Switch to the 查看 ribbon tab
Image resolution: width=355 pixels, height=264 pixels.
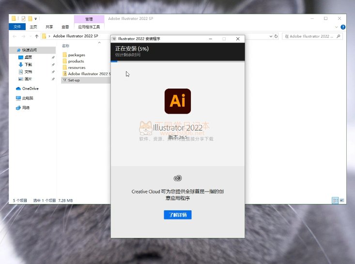point(65,27)
